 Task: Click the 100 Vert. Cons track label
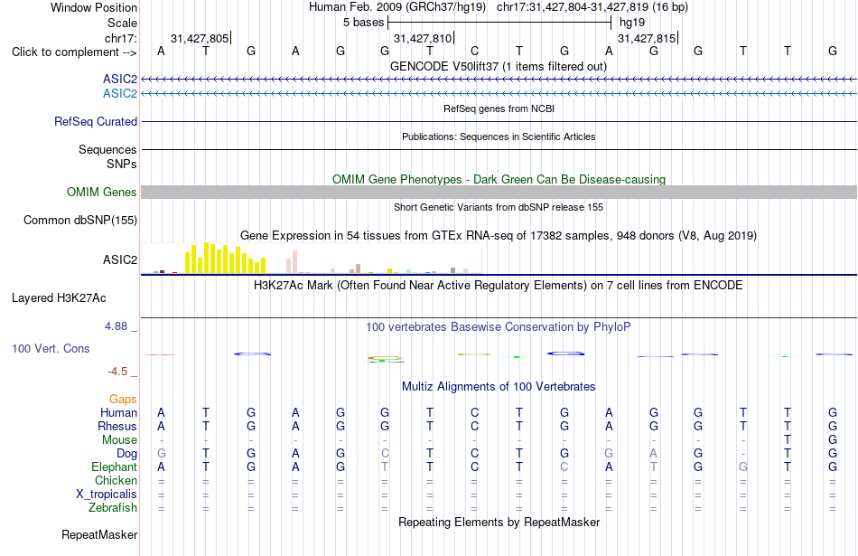point(51,348)
